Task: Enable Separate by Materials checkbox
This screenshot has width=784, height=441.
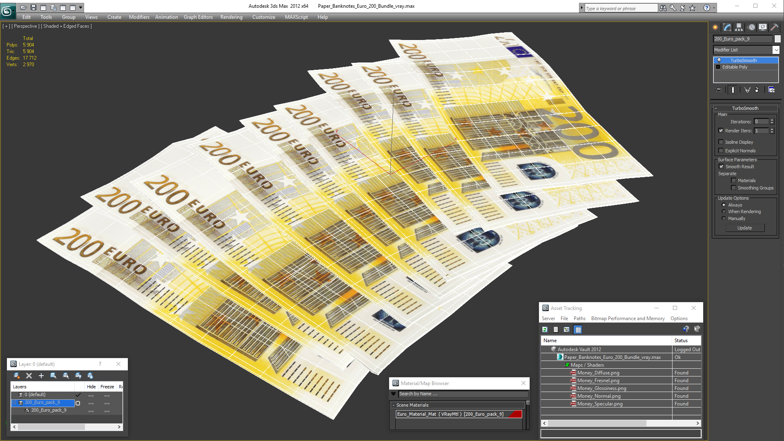Action: (x=733, y=180)
